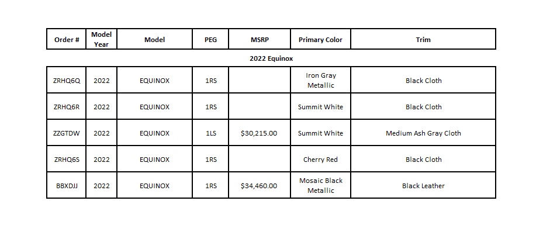Select order number ZRHQ6R cell
This screenshot has height=225, width=543.
(x=67, y=106)
